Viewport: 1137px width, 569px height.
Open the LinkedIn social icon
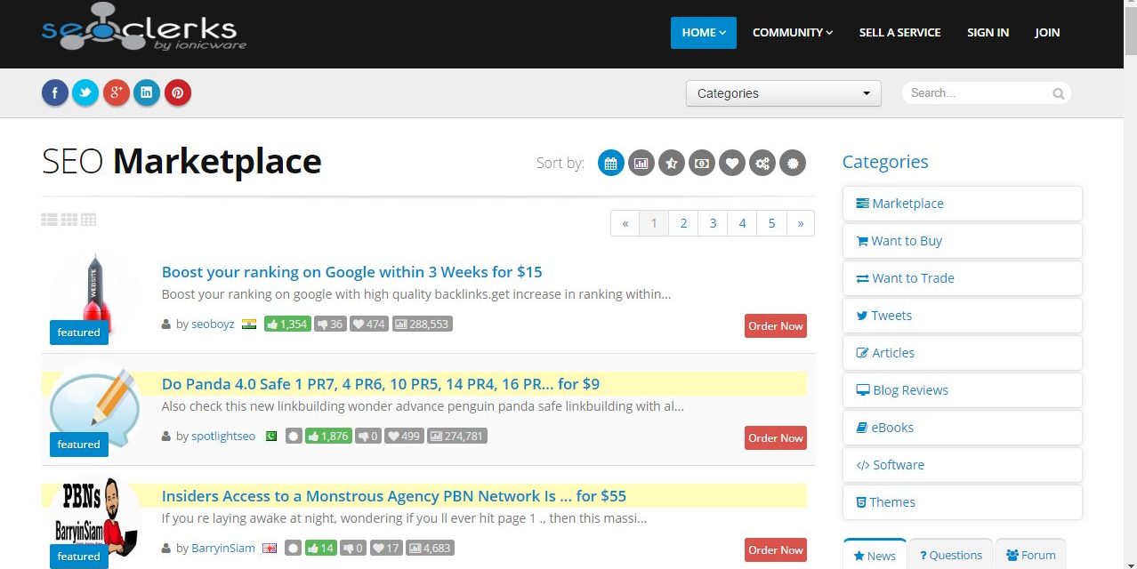pyautogui.click(x=147, y=92)
